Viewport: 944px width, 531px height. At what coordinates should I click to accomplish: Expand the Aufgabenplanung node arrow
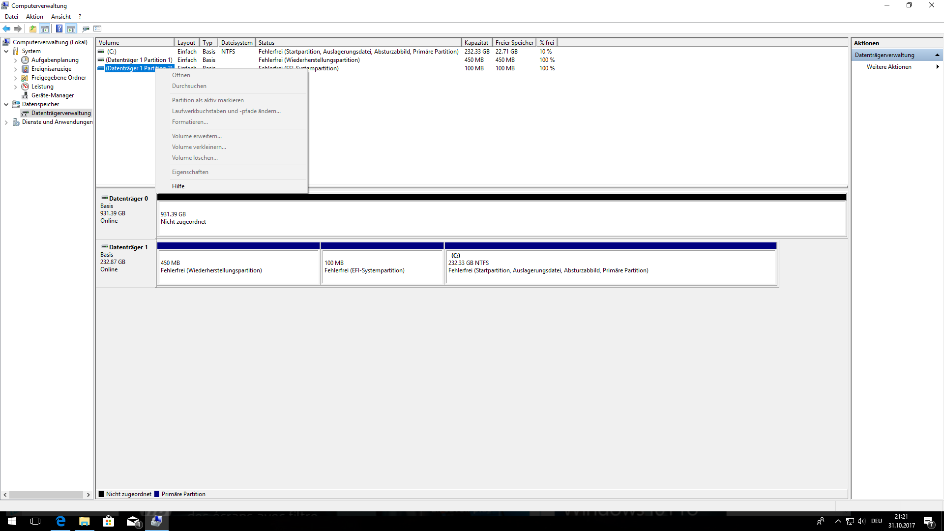(15, 60)
